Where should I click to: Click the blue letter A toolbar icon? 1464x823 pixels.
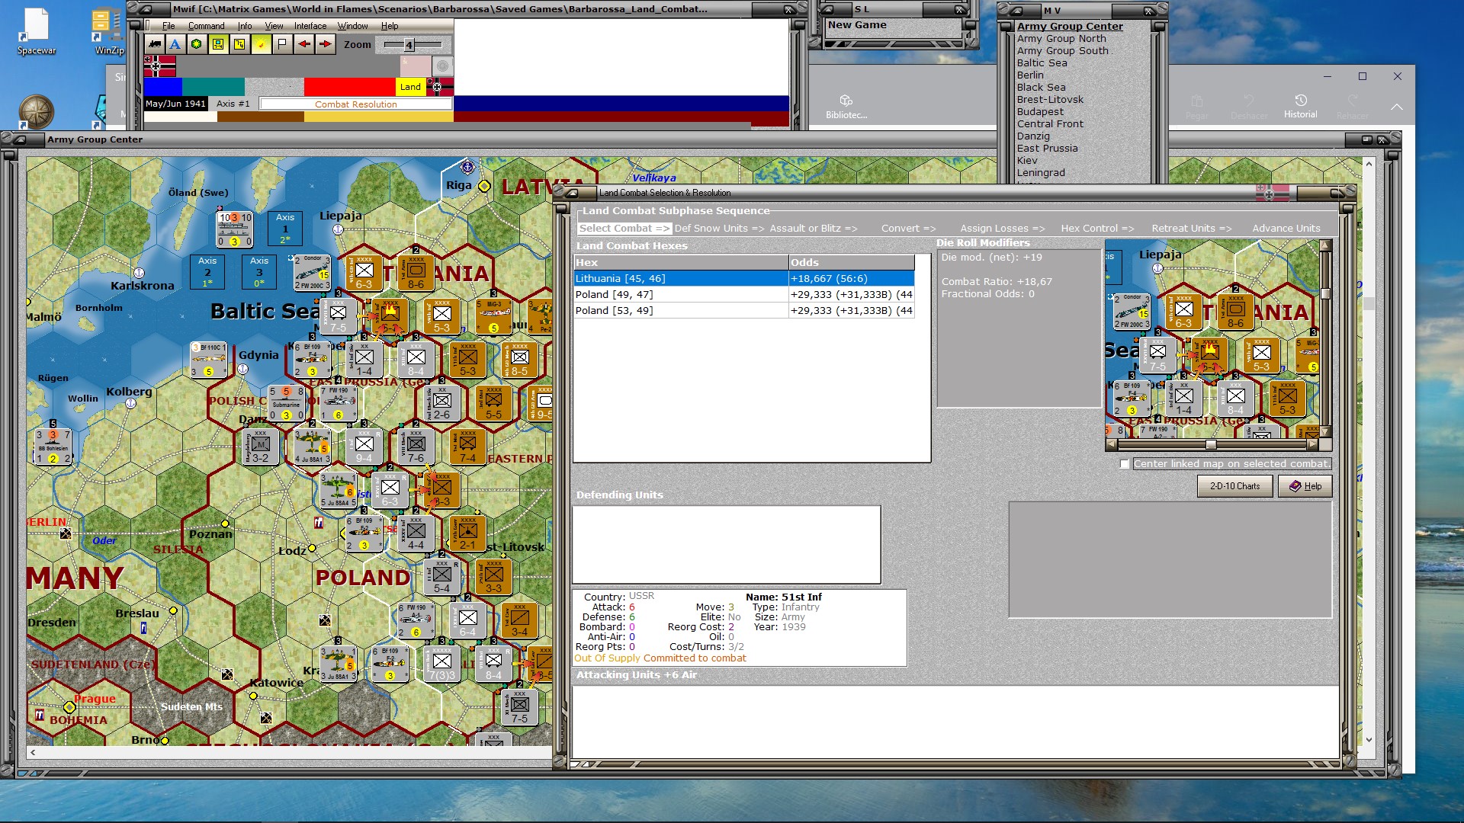[x=175, y=44]
